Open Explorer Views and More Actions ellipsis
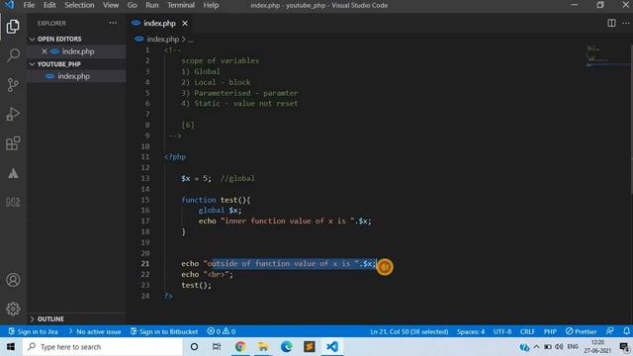The height and width of the screenshot is (356, 633). pos(113,23)
